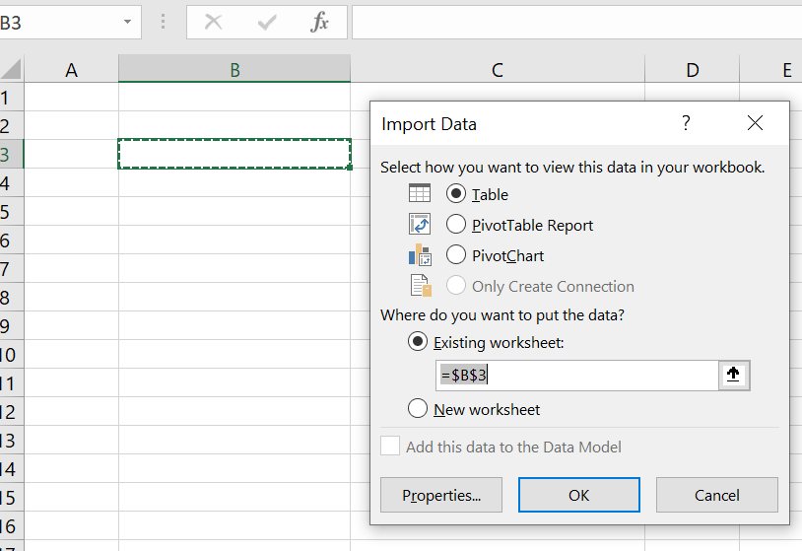Screen dimensions: 802x551
Task: Click the PivotTable Report icon
Action: [420, 224]
